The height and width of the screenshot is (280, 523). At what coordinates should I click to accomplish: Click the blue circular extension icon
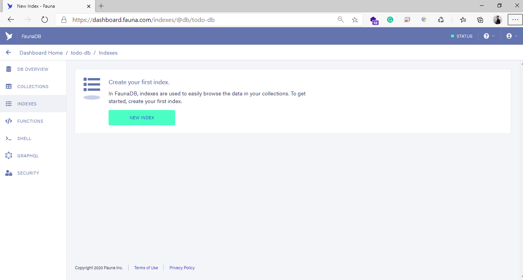pos(424,20)
